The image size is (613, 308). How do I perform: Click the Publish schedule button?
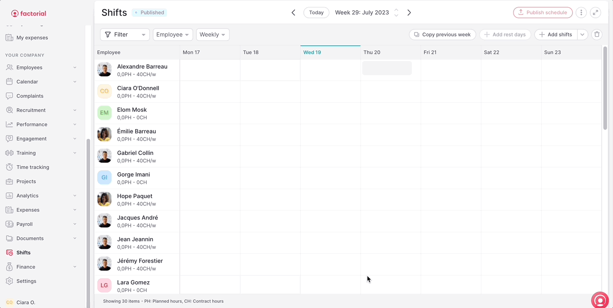pyautogui.click(x=543, y=12)
